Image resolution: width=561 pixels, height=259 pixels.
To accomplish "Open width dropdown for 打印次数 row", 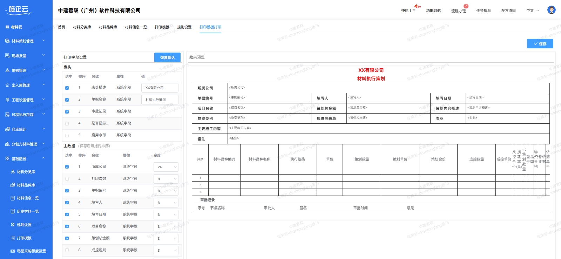I will (166, 179).
